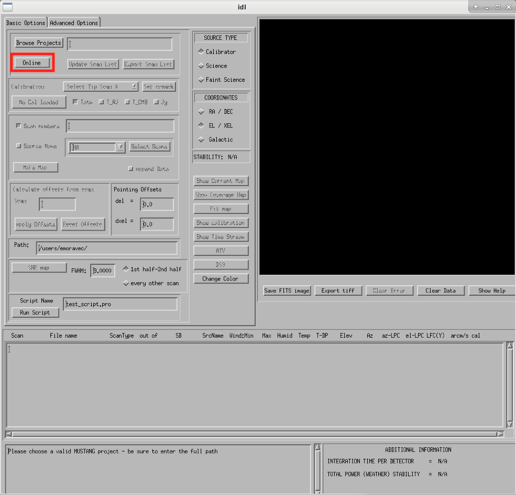Click the dxel pointing offset field
This screenshot has width=516, height=495.
157,224
